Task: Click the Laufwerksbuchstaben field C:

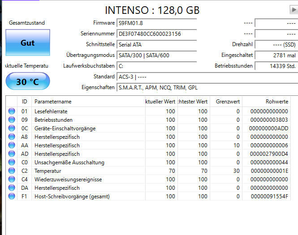Action: (x=156, y=66)
